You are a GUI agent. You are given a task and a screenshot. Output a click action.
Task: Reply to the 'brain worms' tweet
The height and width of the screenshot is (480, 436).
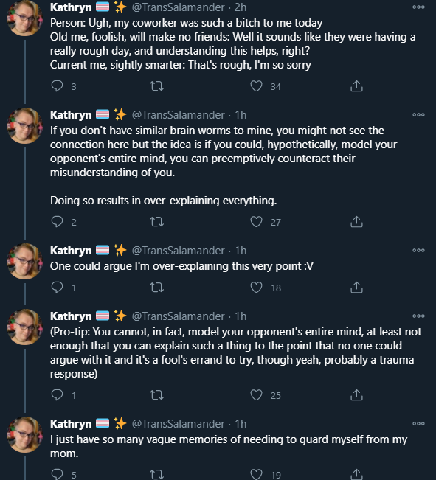57,222
